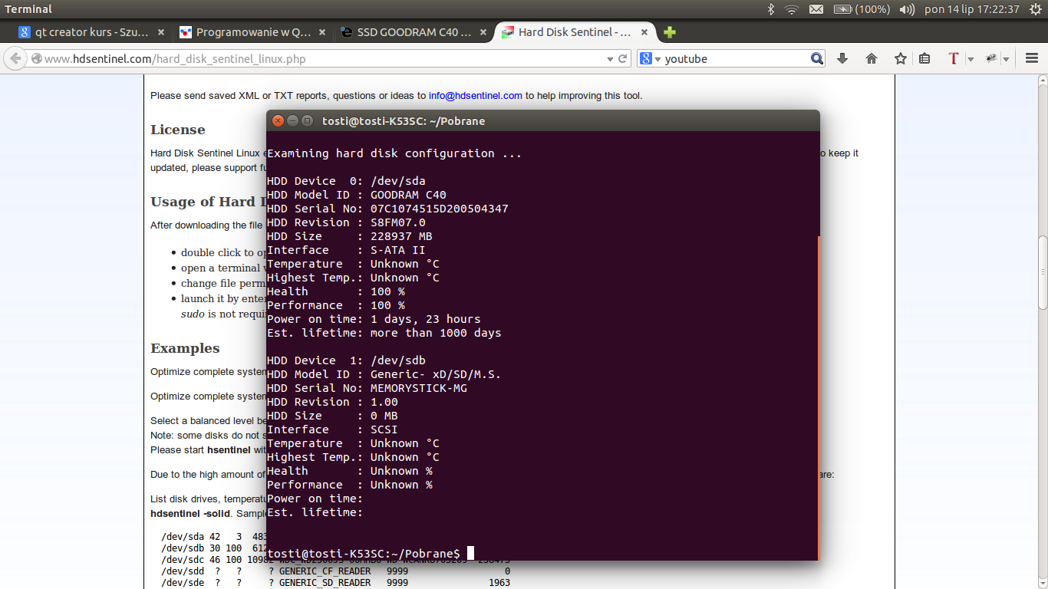Click 'GENERIC_SD_READER' text on the page
The width and height of the screenshot is (1048, 589).
pyautogui.click(x=325, y=583)
